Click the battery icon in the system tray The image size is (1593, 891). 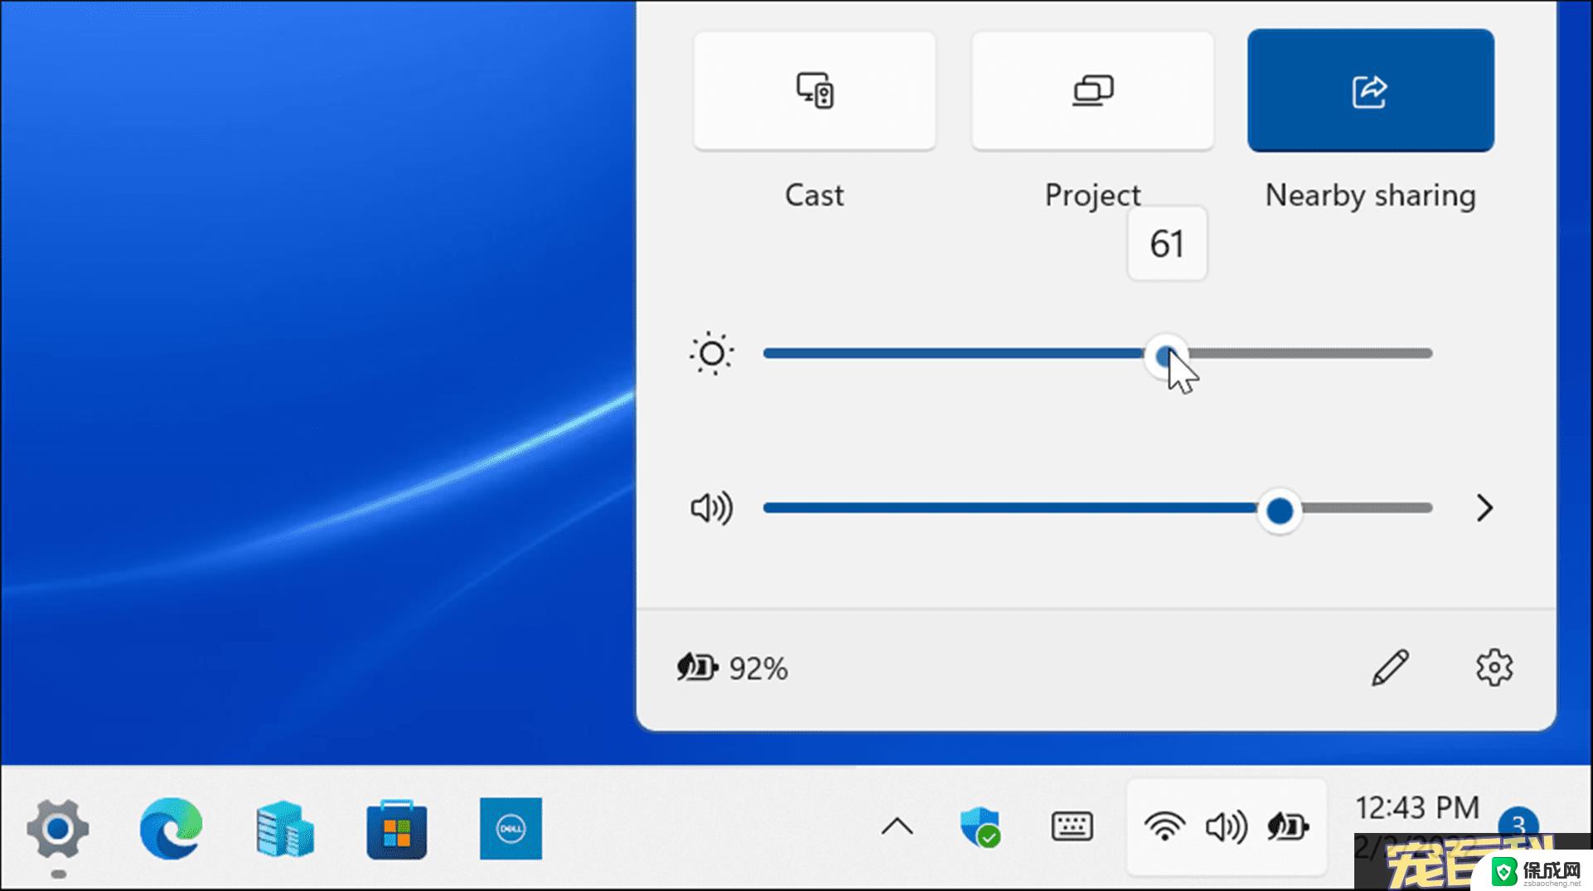[x=1288, y=826]
